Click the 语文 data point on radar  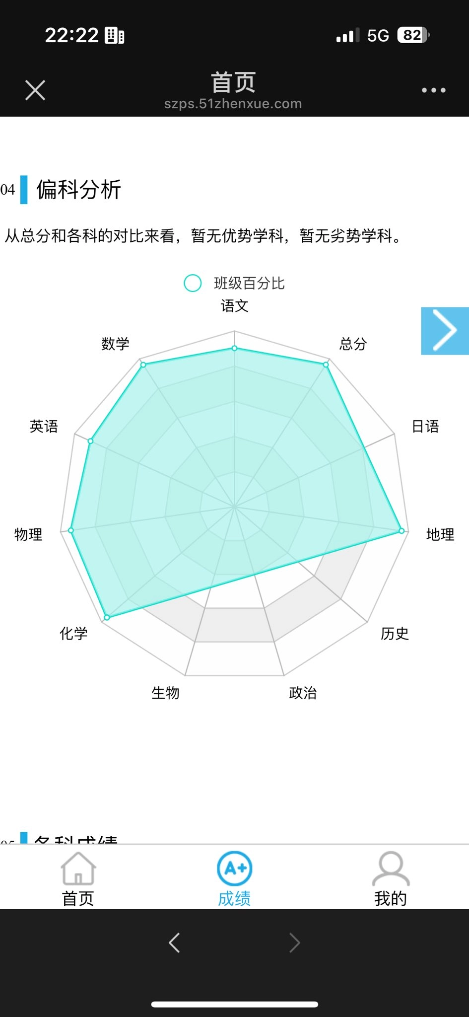235,348
